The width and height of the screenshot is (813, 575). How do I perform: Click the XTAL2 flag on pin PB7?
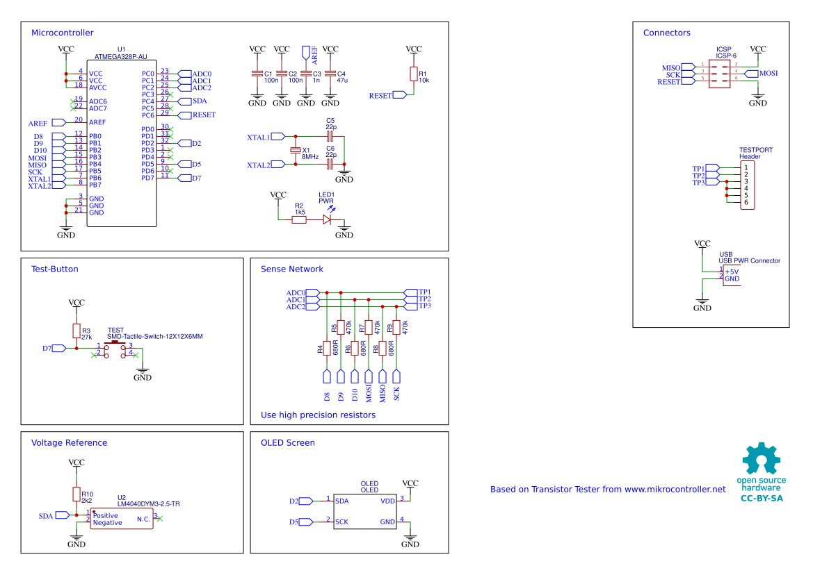[59, 185]
